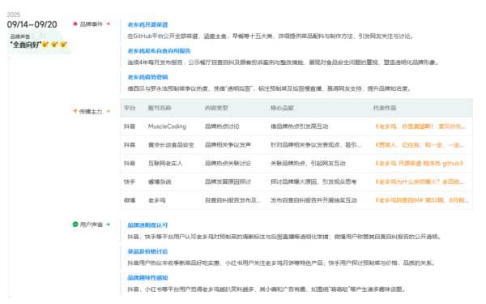Click the 用户声音 section label
Viewport: 486px width, 304px height.
click(91, 225)
